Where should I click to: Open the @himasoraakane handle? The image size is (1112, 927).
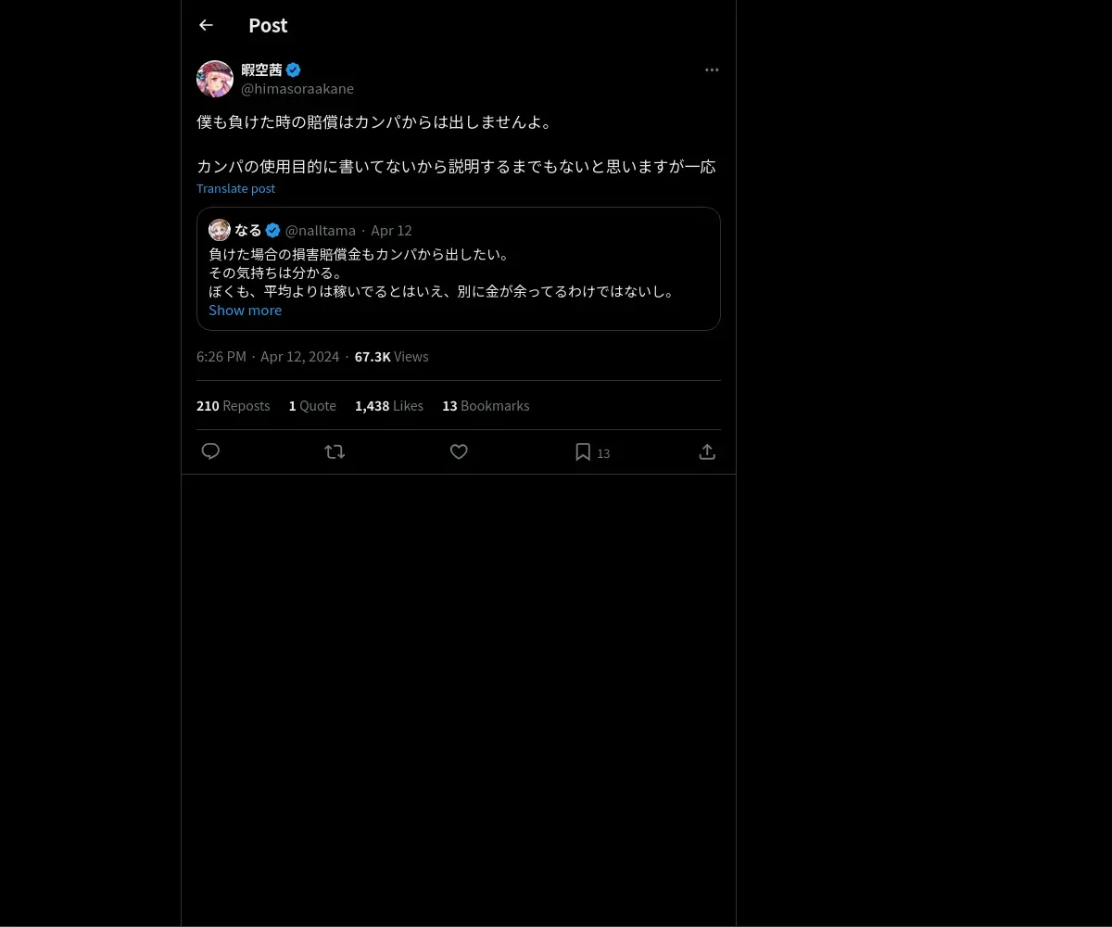(x=297, y=89)
